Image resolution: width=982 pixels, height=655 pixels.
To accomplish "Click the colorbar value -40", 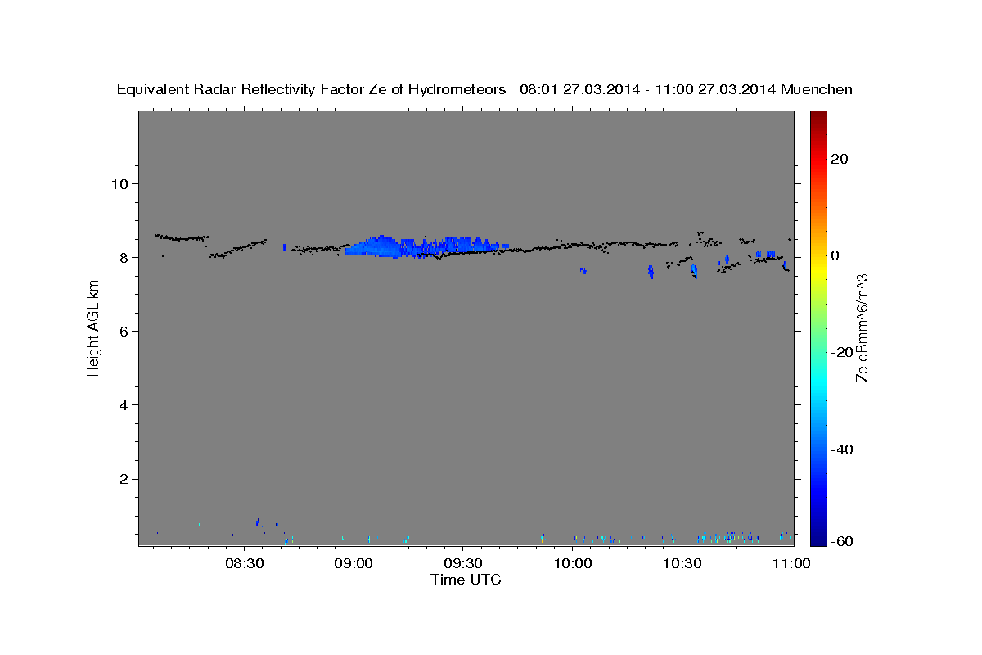I will (x=843, y=449).
